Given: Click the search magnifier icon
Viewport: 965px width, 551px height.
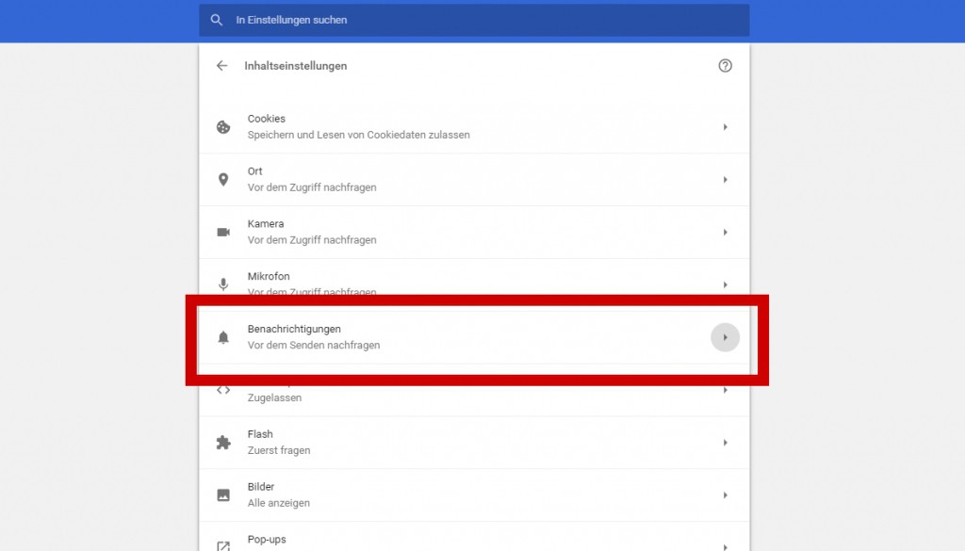Looking at the screenshot, I should (x=217, y=20).
